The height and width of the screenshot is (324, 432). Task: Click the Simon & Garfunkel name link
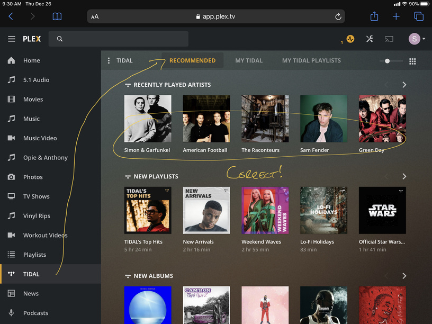(147, 150)
